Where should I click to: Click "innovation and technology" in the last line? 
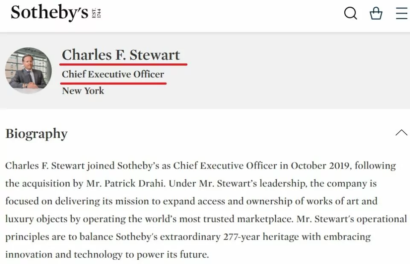pos(64,254)
